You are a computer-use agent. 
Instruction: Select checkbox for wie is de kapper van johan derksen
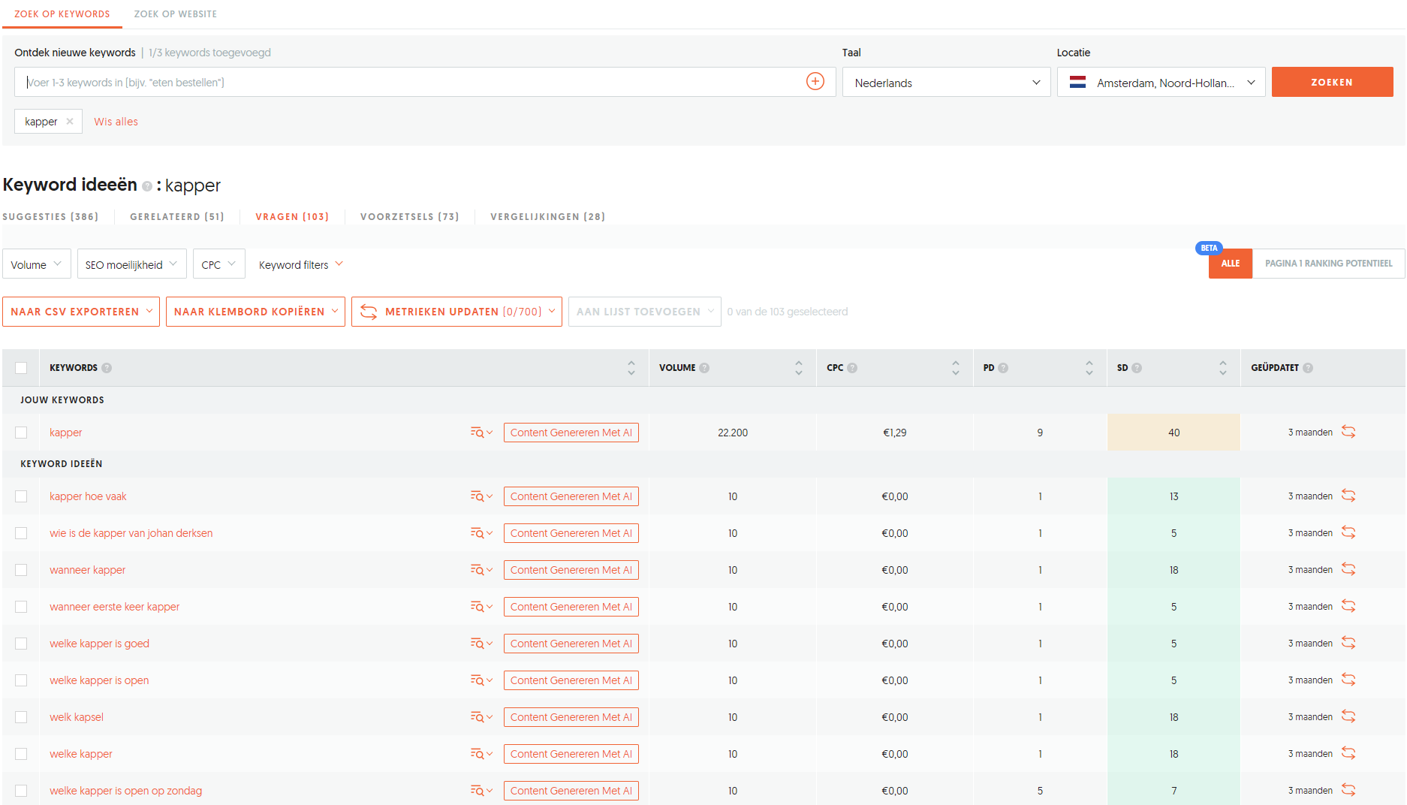[21, 533]
